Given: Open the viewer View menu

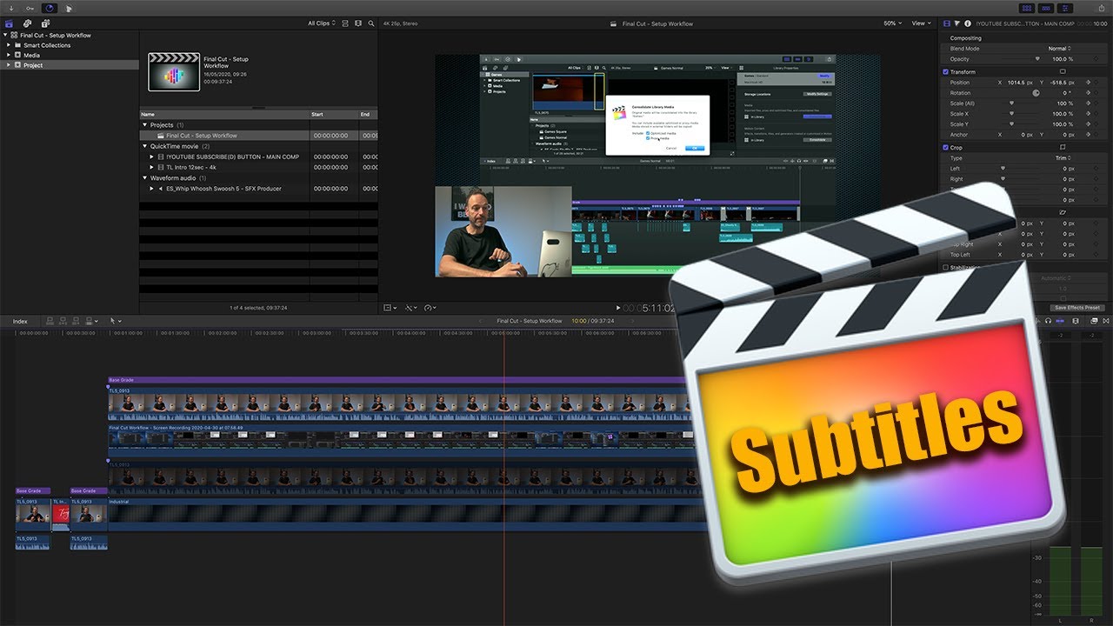Looking at the screenshot, I should [920, 23].
